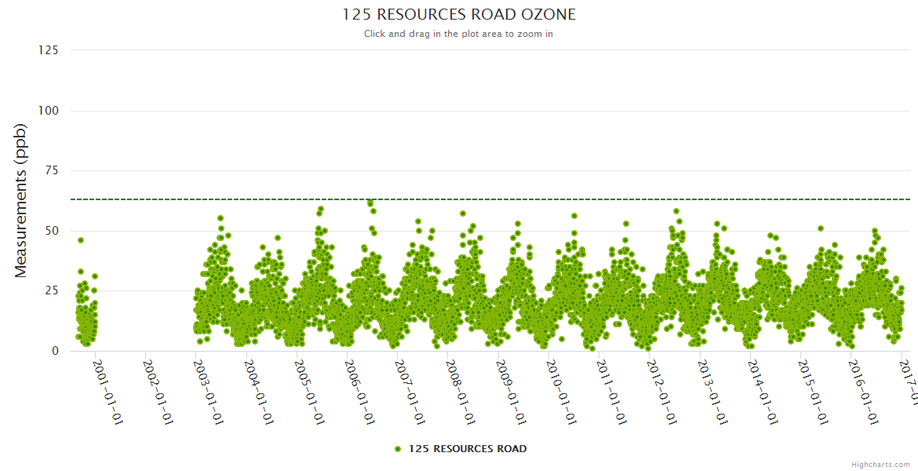This screenshot has height=471, width=918.
Task: Click the green dashed threshold line
Action: click(549, 199)
